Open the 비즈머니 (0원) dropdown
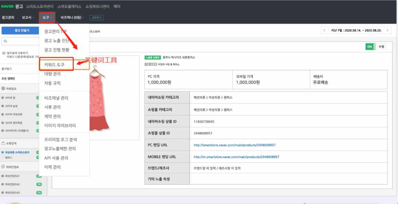 pyautogui.click(x=72, y=18)
